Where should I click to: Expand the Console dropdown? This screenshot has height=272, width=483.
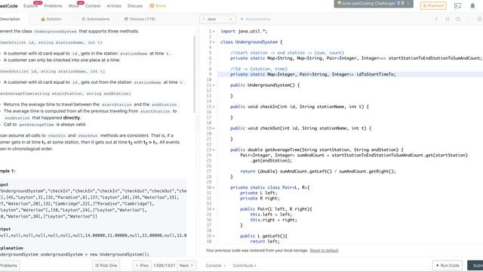[216, 265]
